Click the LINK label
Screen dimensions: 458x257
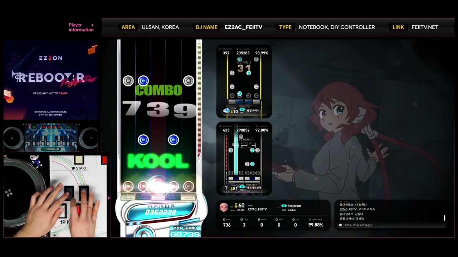398,27
